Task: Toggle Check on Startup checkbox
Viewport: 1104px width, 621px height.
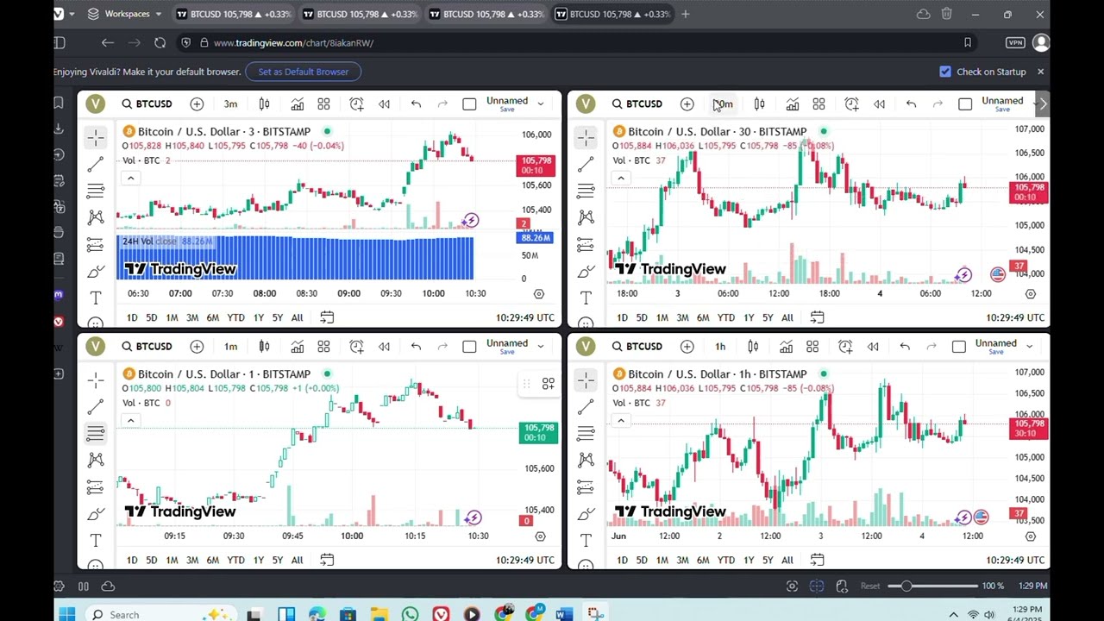Action: (x=945, y=72)
